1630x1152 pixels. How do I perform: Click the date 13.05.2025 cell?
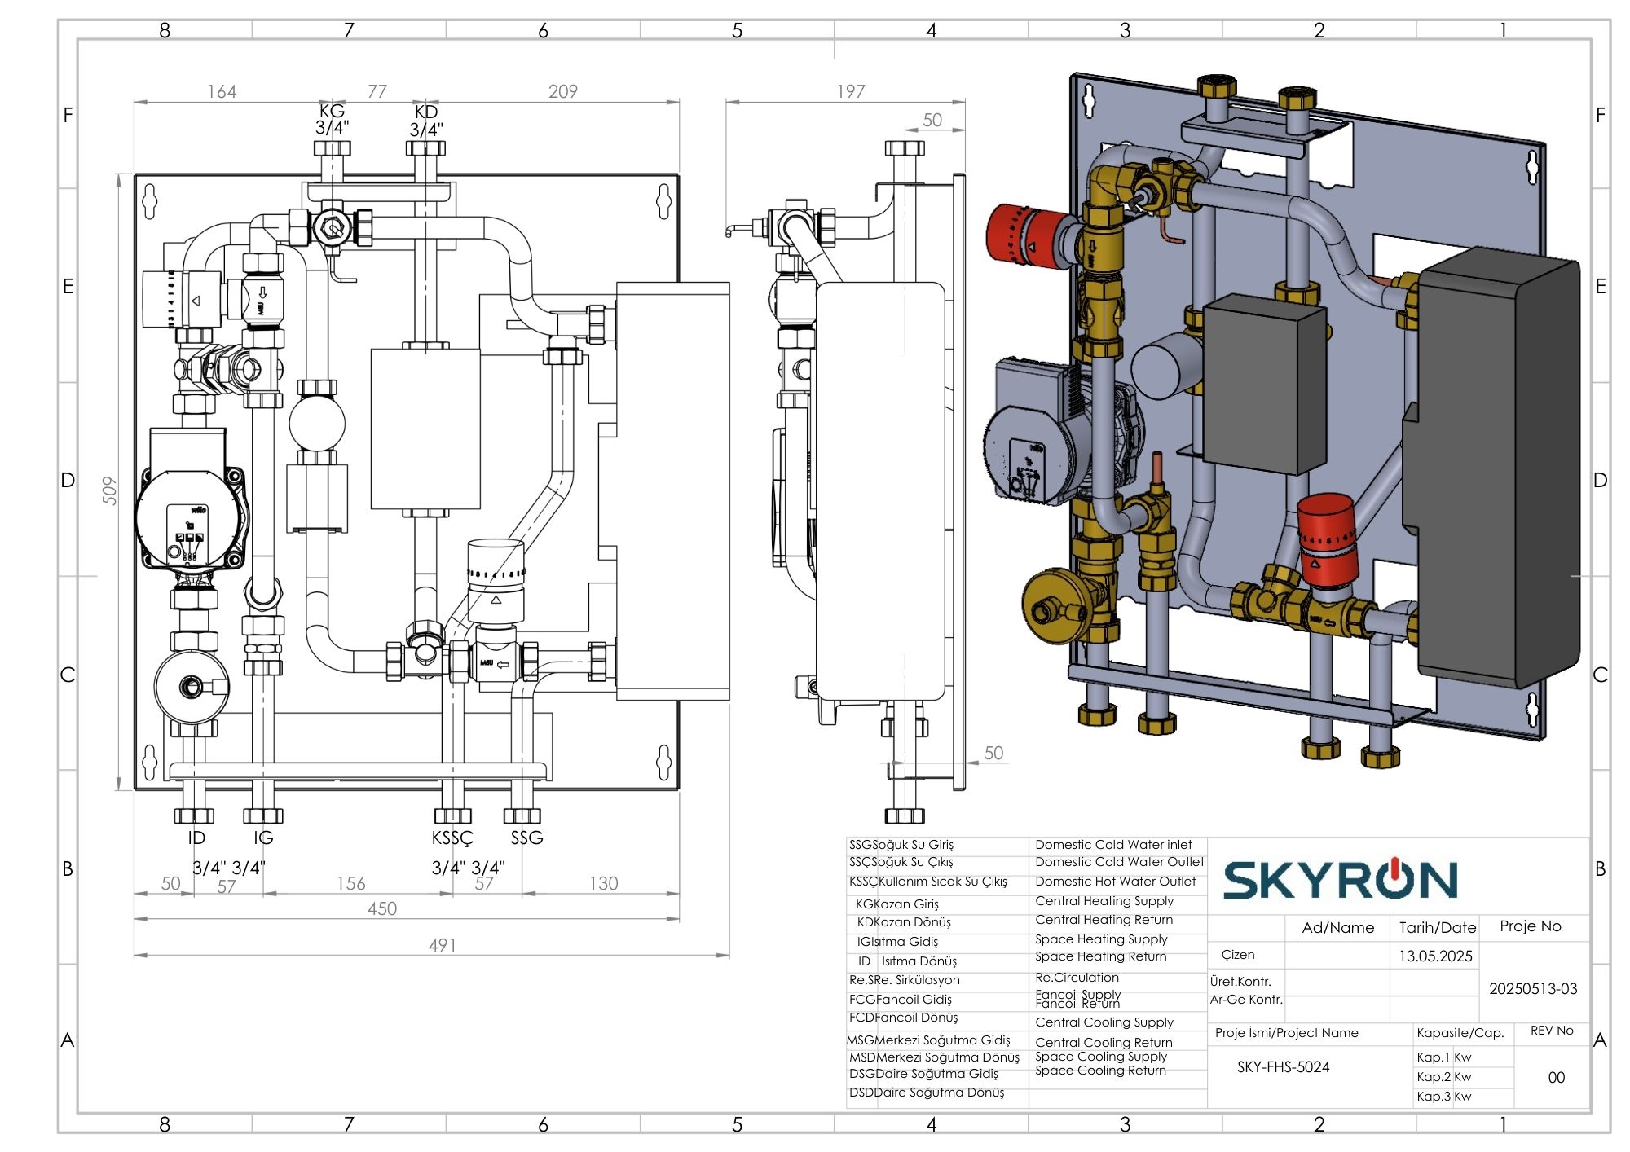1435,956
